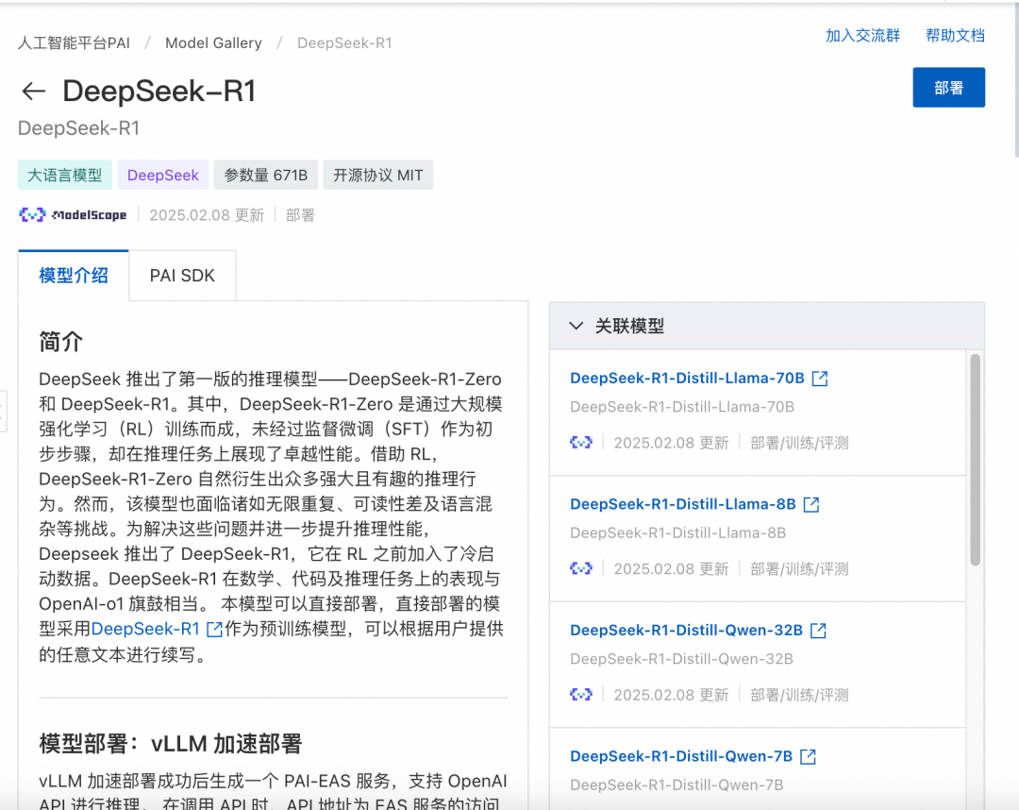This screenshot has width=1019, height=810.
Task: Click the 关联模型 panel title
Action: tap(629, 326)
